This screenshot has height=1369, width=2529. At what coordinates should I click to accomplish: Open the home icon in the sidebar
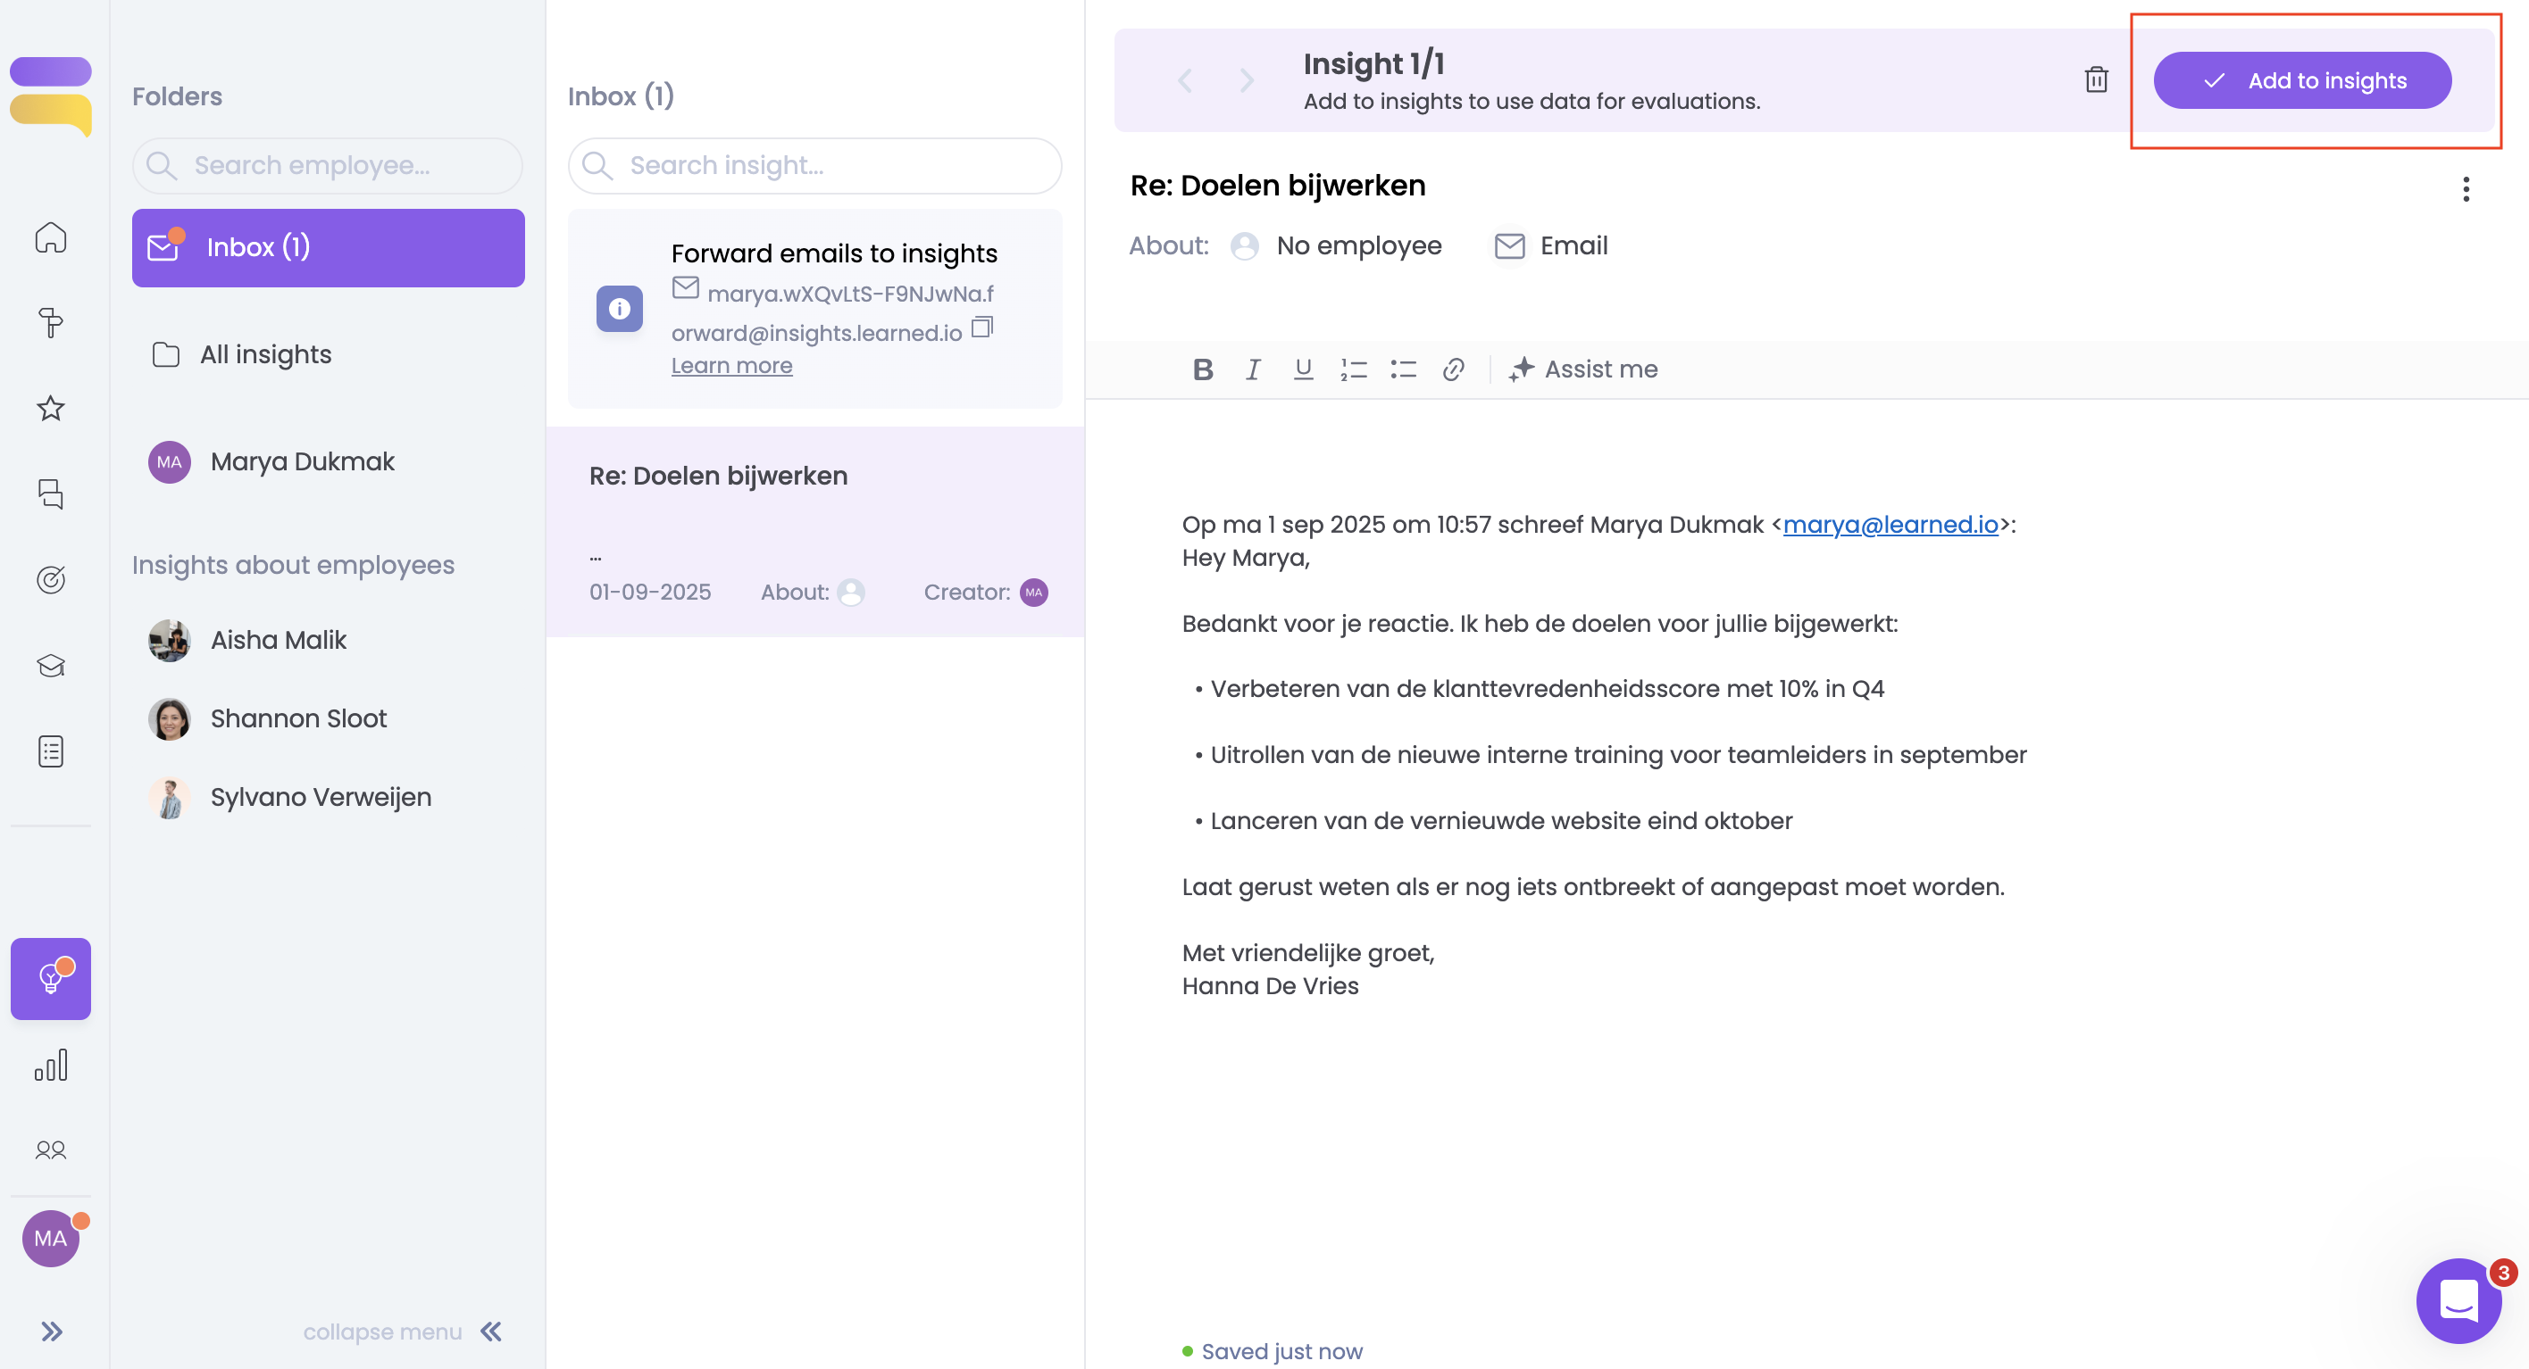click(51, 237)
